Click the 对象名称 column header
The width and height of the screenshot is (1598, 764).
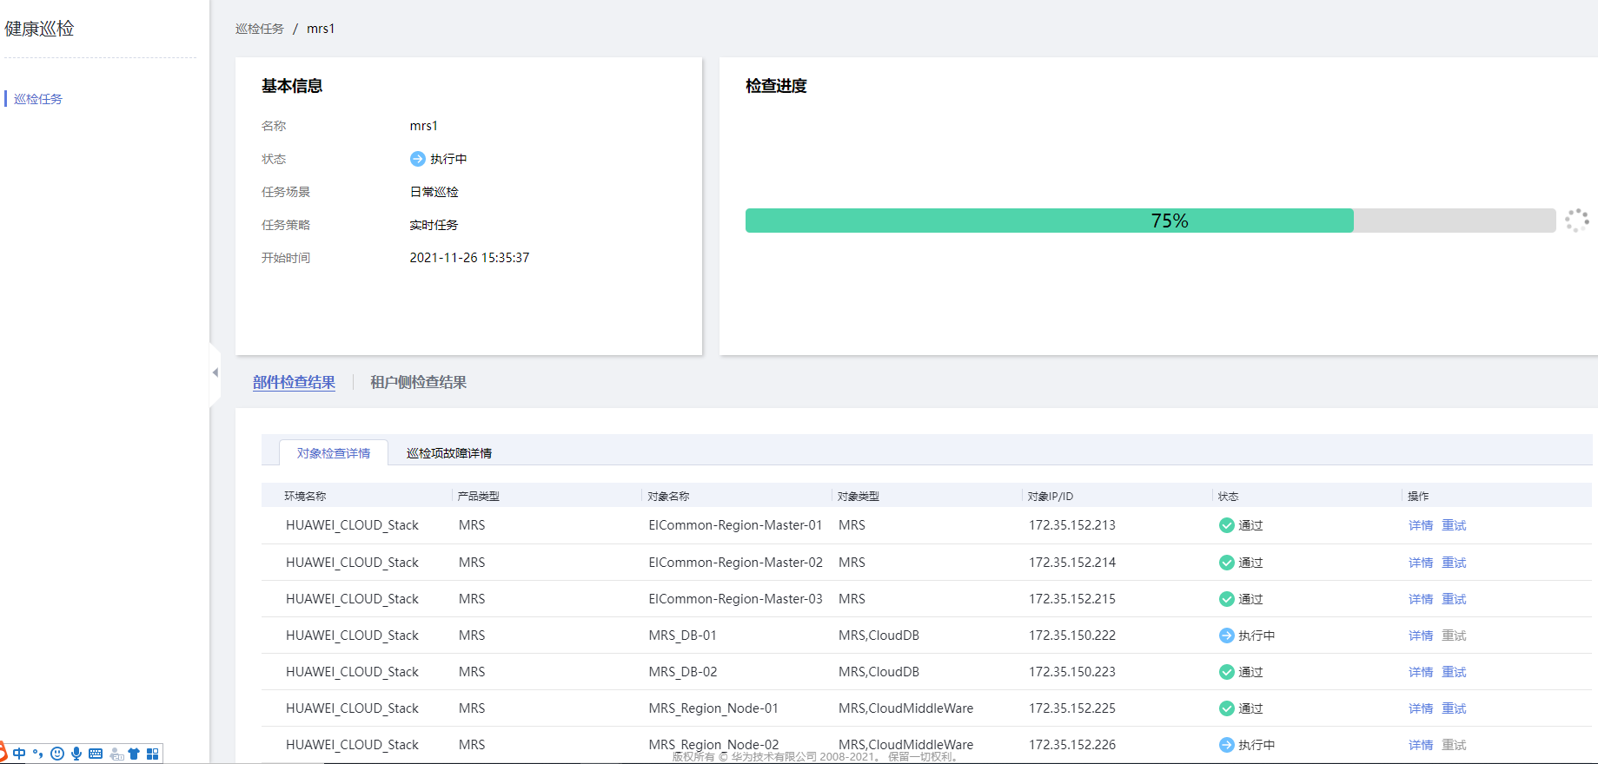(x=668, y=497)
